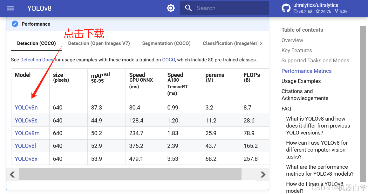Click the page's vertical scrollbar
Screen dimensions: 368x194
(363, 104)
